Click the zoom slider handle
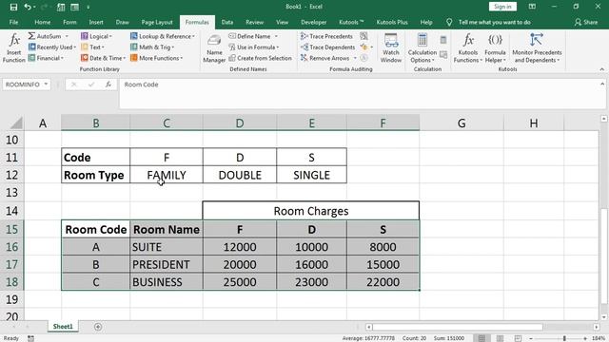The height and width of the screenshot is (342, 609). [564, 338]
